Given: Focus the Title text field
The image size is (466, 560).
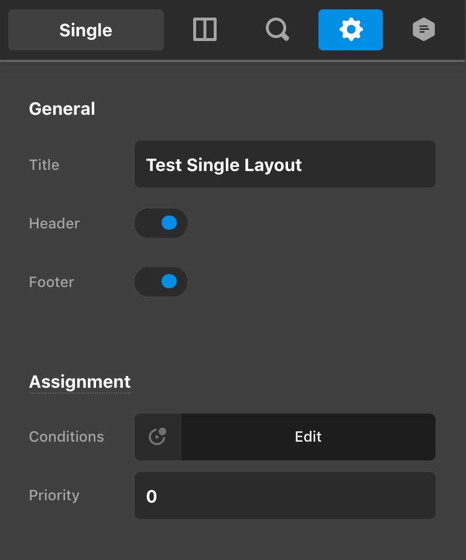Looking at the screenshot, I should tap(285, 164).
